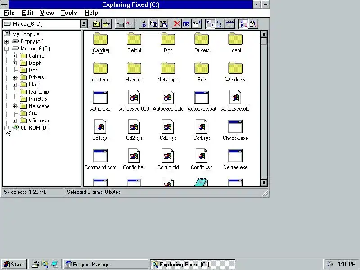Select My Computer in the folder tree

(x=27, y=34)
